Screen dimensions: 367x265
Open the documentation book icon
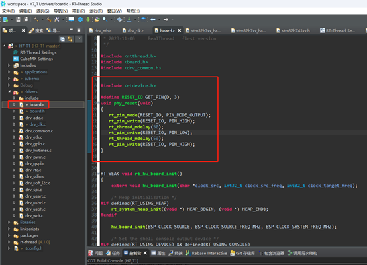tap(119, 20)
